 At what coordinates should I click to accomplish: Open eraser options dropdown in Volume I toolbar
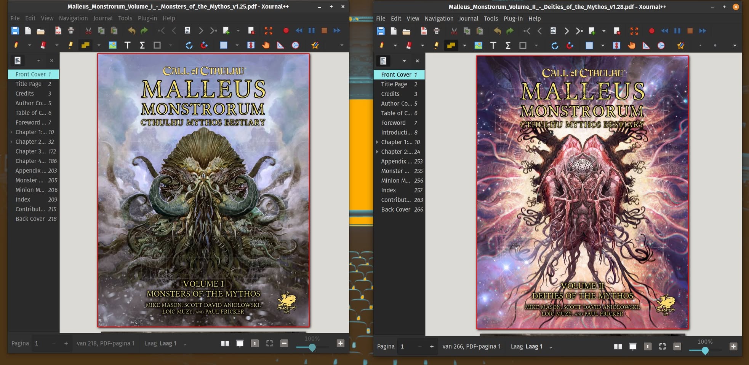(x=57, y=45)
